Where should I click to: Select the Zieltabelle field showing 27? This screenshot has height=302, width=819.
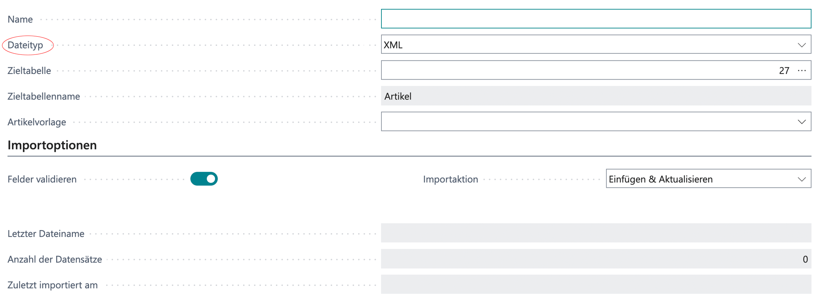(x=596, y=70)
